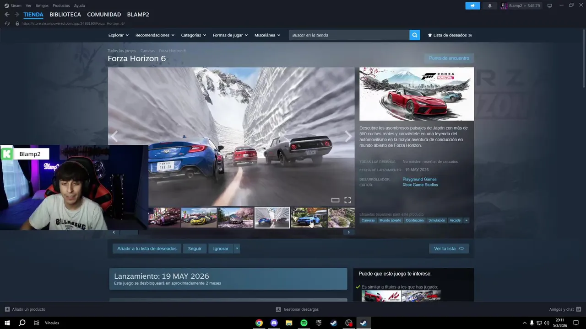Open the Ayuda menu
Viewport: 586px width, 329px height.
tap(79, 5)
